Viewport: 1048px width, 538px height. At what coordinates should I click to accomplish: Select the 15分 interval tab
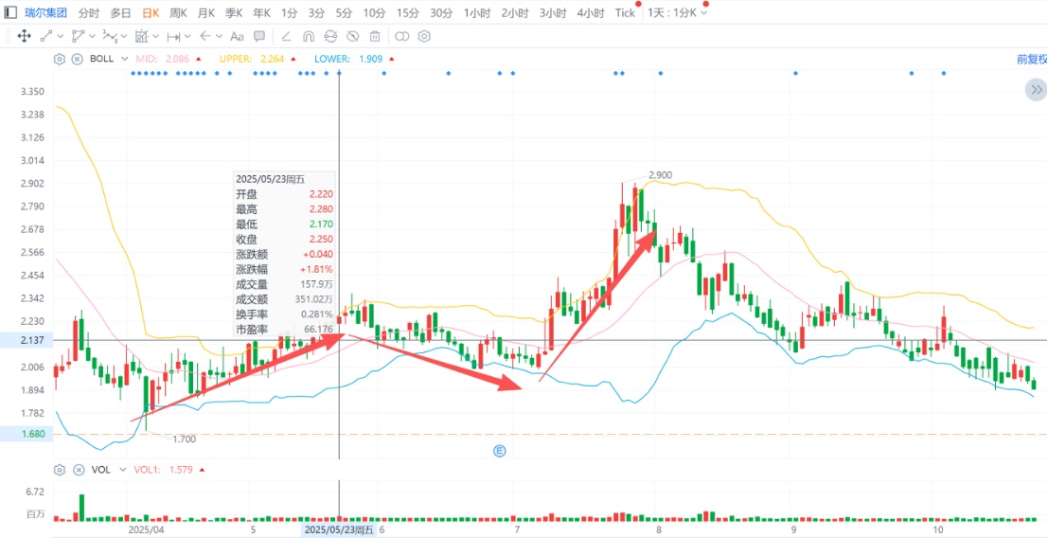coord(407,12)
